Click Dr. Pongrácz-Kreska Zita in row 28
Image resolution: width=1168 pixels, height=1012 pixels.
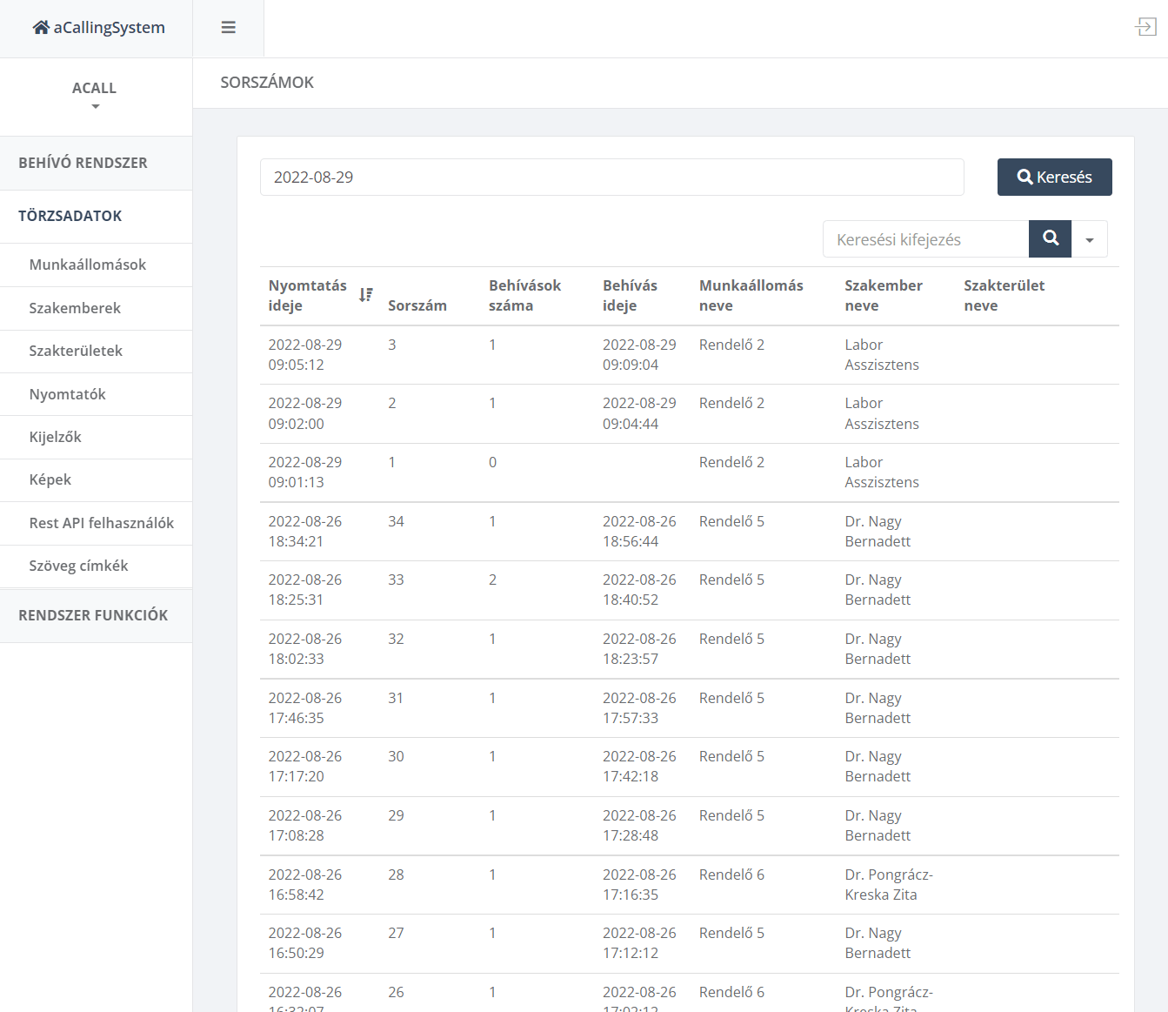tap(888, 884)
